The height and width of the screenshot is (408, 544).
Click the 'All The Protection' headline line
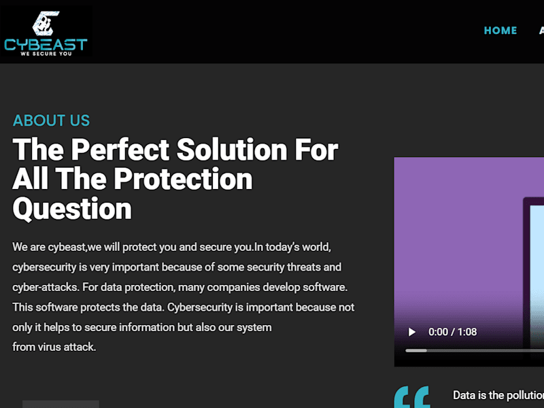point(133,179)
